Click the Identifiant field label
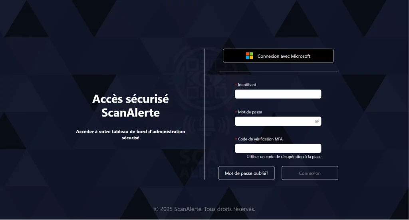 pos(247,85)
